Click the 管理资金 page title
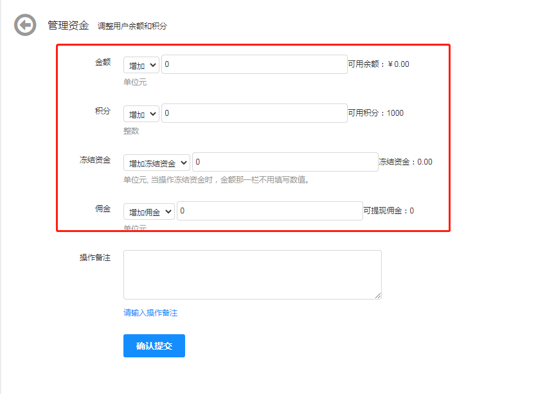Viewport: 538px width, 394px height. coord(68,25)
